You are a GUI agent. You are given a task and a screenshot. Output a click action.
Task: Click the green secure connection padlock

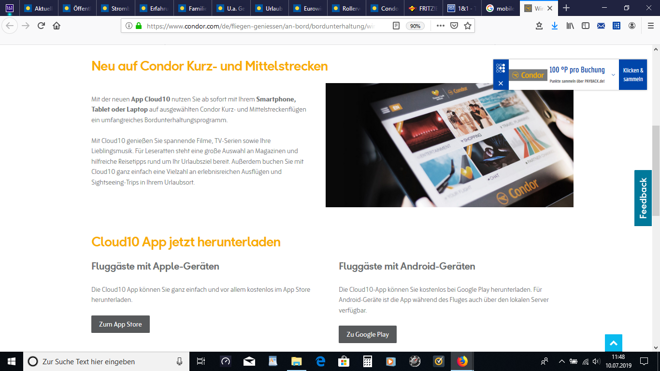point(139,26)
